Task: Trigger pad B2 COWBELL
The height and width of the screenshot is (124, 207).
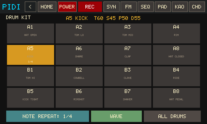Action: click(x=79, y=76)
